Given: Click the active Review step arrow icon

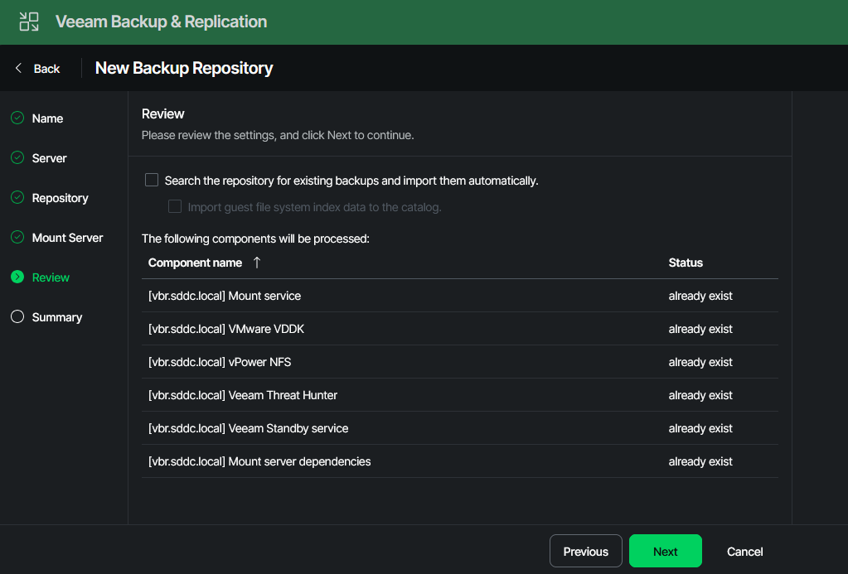Looking at the screenshot, I should click(x=17, y=277).
